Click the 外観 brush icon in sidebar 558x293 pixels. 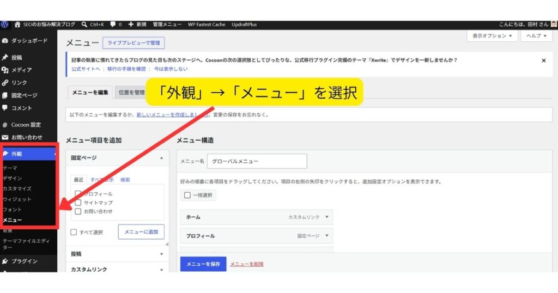[x=5, y=154]
